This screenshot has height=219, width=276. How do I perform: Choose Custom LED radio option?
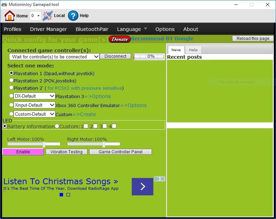[x=57, y=126]
